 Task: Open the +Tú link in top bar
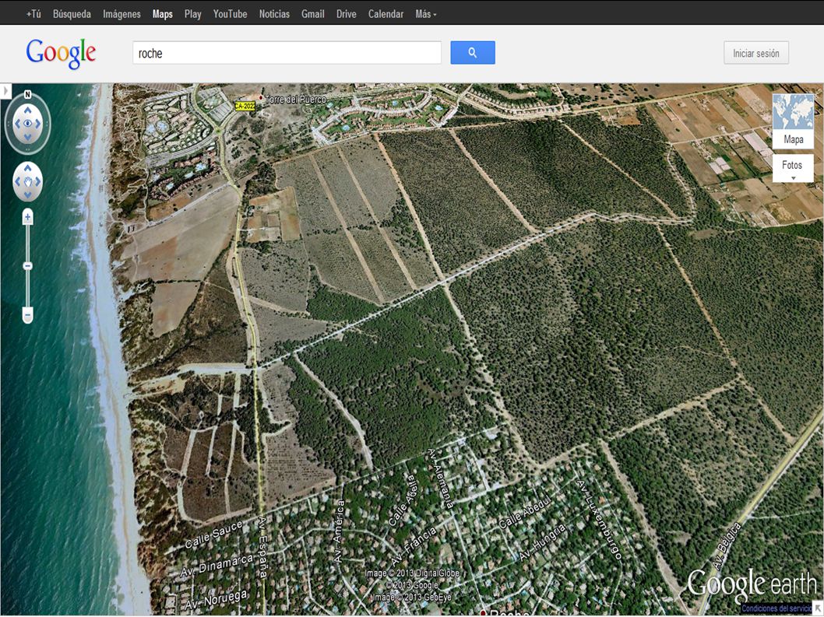pyautogui.click(x=33, y=14)
